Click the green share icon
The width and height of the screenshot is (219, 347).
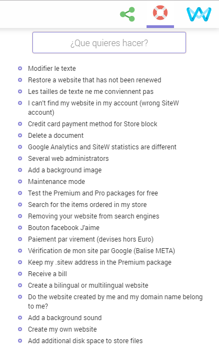[x=127, y=14]
